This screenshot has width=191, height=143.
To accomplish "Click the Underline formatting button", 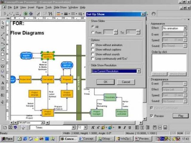I will pyautogui.click(x=130, y=128).
